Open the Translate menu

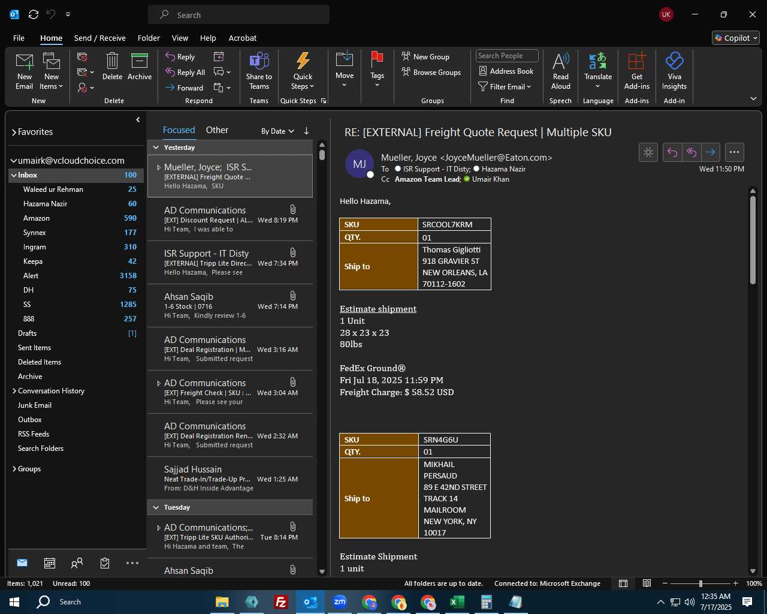(598, 71)
